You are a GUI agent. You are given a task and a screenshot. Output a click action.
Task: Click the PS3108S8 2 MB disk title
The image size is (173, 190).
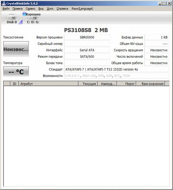pyautogui.click(x=86, y=30)
